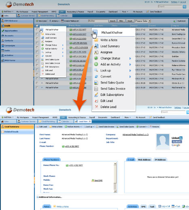Close the Lead View tab with its x icon
Image resolution: width=189 pixels, height=210 pixels.
(x=90, y=121)
